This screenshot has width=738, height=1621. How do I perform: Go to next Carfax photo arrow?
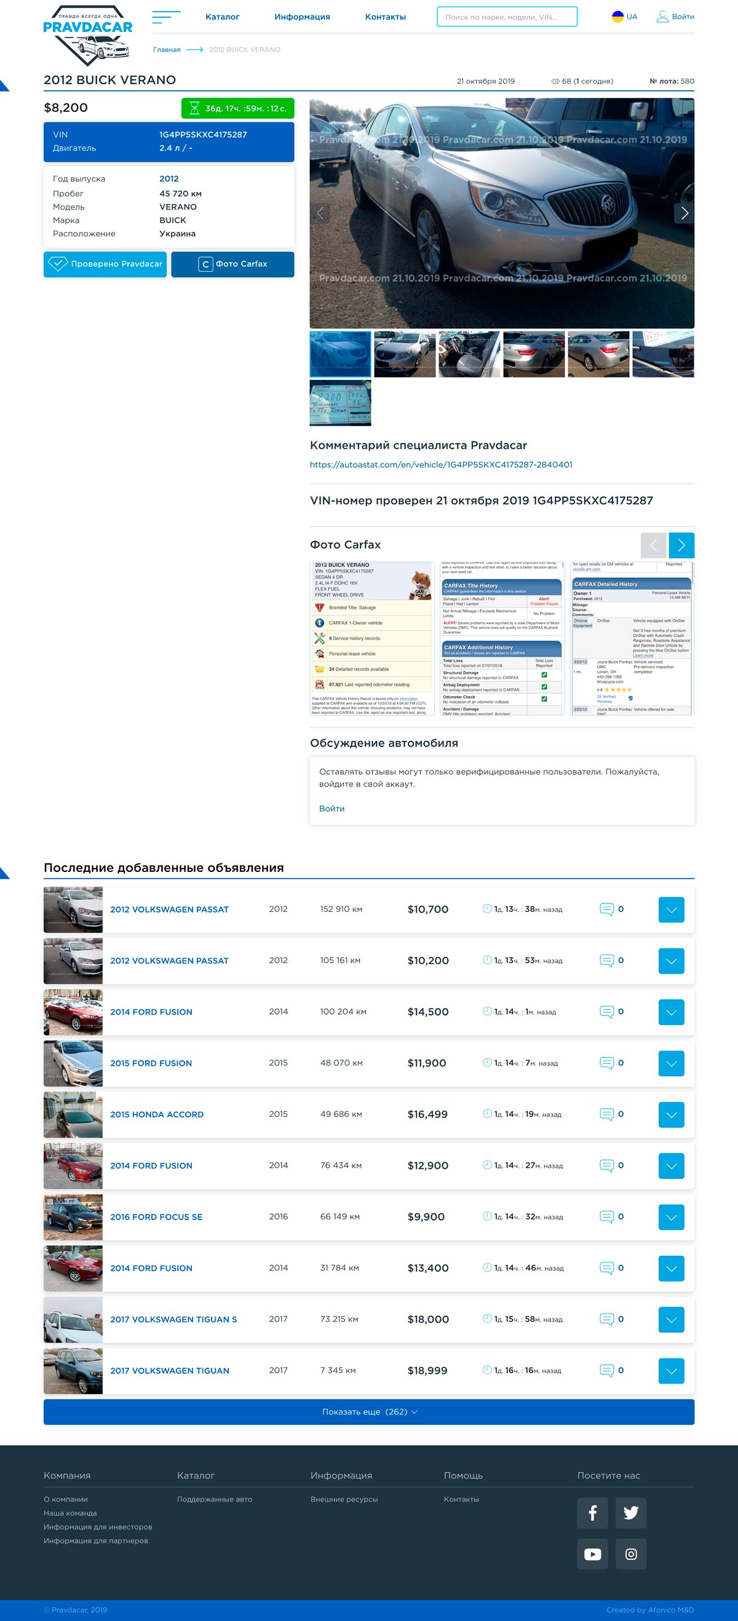tap(681, 545)
